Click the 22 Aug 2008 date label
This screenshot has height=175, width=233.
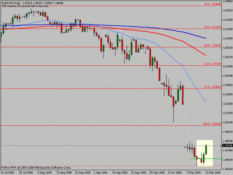(x=83, y=173)
